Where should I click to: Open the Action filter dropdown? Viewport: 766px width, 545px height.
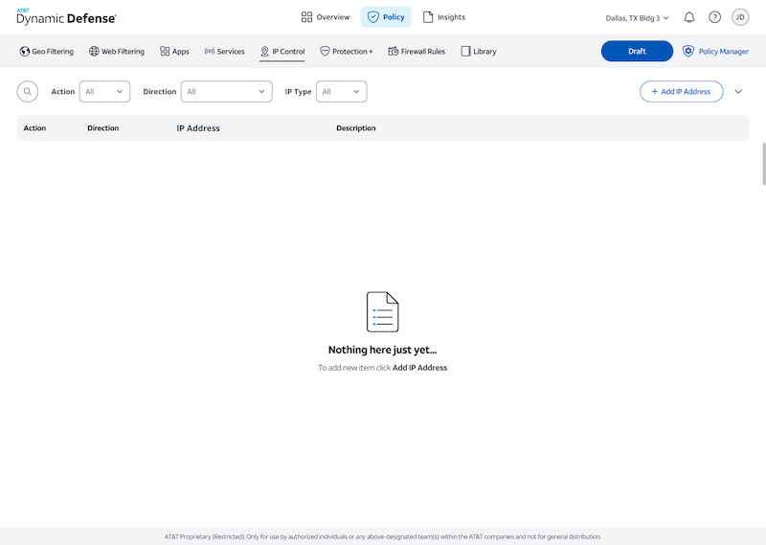[104, 91]
